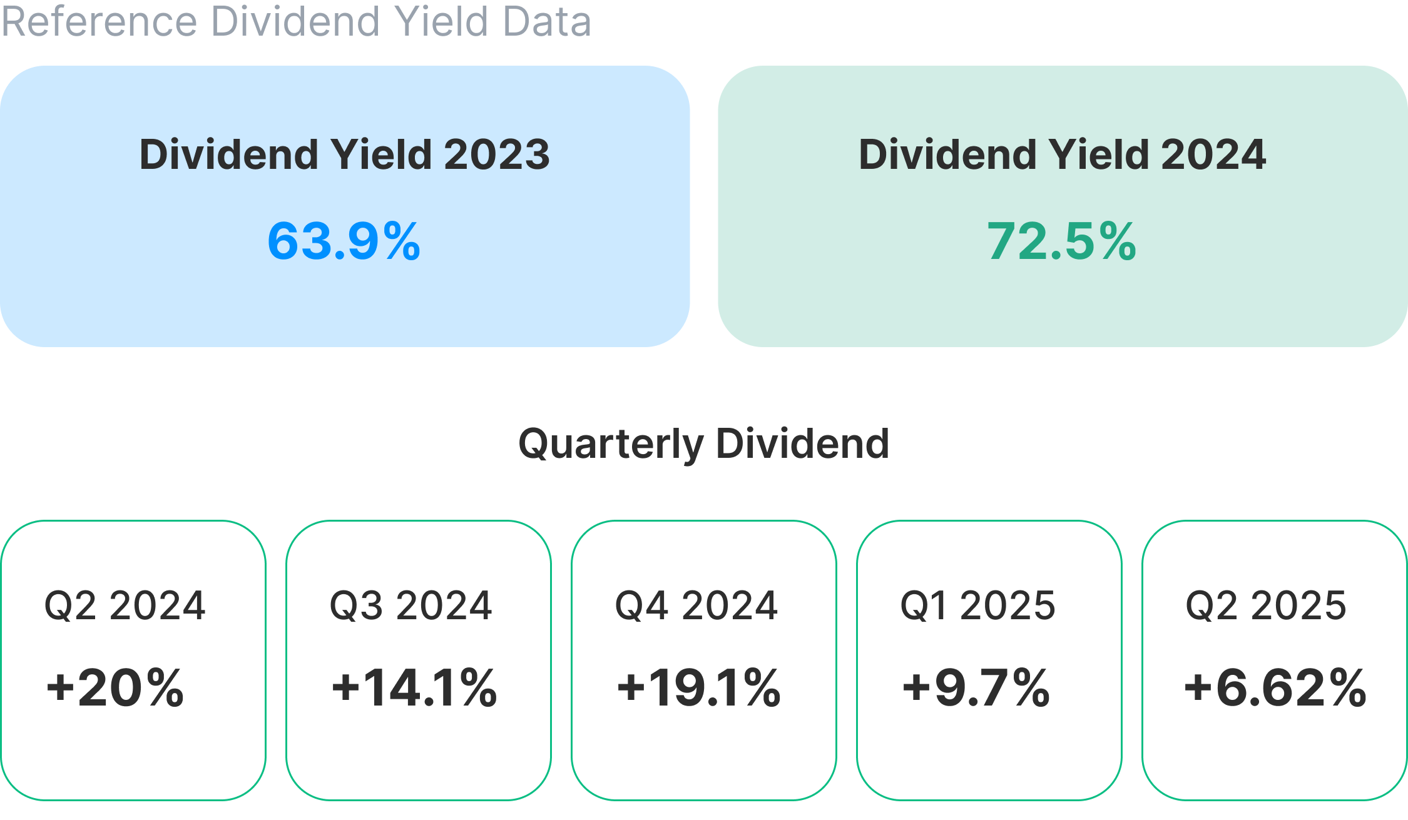Open the green-outlined card containing +14.1%
This screenshot has width=1408, height=820.
[x=418, y=757]
